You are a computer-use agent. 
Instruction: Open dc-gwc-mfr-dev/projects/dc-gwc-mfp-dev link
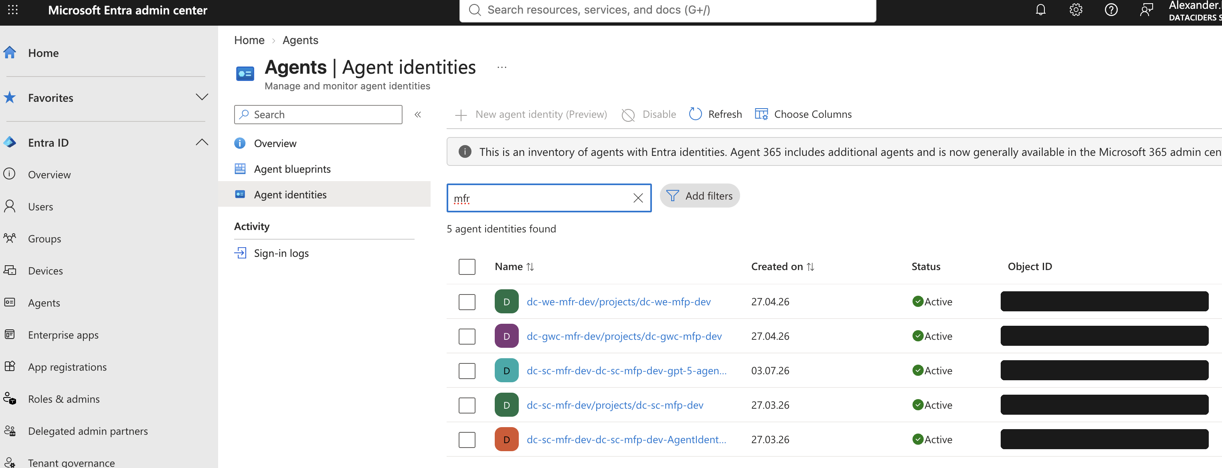click(x=624, y=336)
